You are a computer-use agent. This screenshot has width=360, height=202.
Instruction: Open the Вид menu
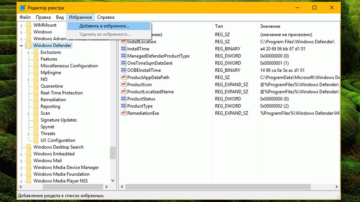coord(60,17)
